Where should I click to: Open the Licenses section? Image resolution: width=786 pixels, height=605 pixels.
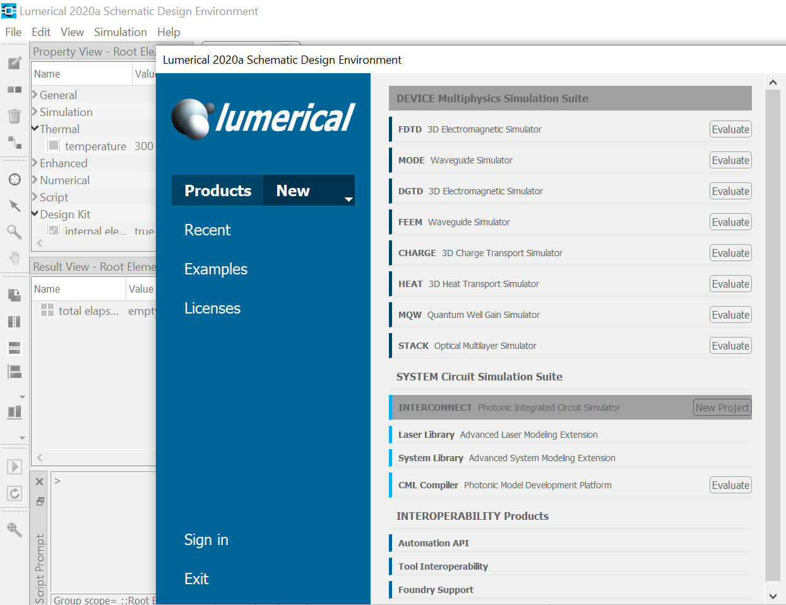pyautogui.click(x=212, y=308)
